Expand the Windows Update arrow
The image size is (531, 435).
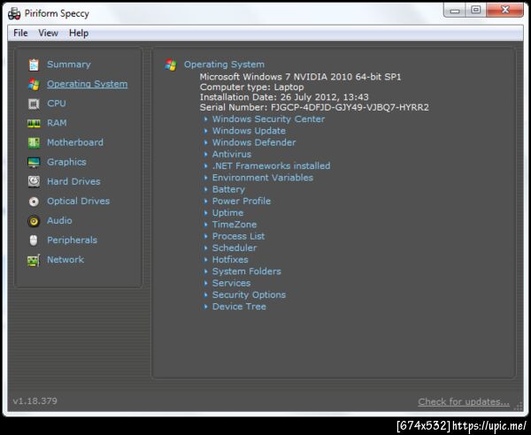(x=205, y=131)
